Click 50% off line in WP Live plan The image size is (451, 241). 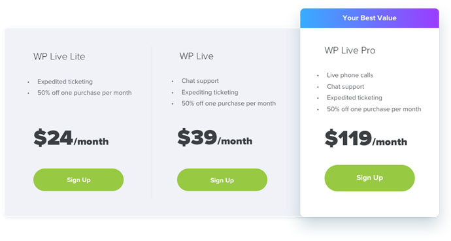(229, 103)
